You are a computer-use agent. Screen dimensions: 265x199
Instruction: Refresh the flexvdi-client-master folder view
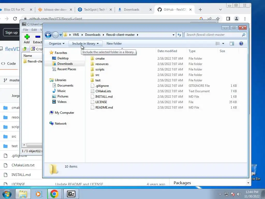(x=179, y=35)
